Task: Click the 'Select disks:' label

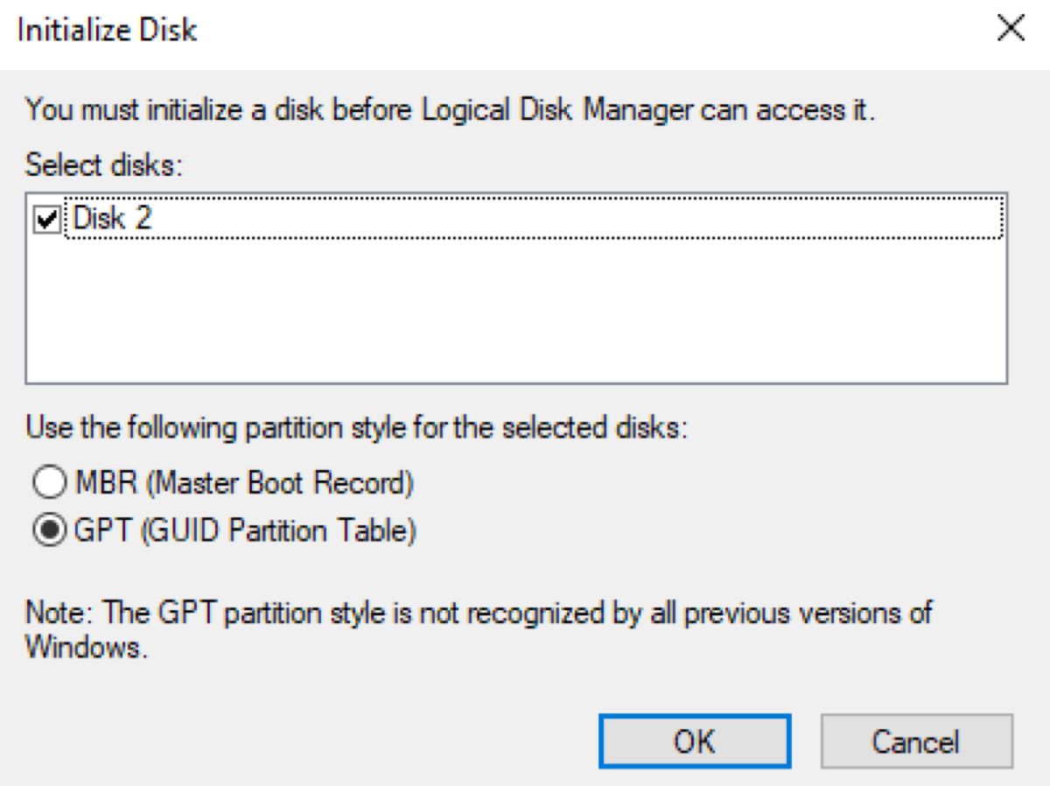Action: [103, 165]
